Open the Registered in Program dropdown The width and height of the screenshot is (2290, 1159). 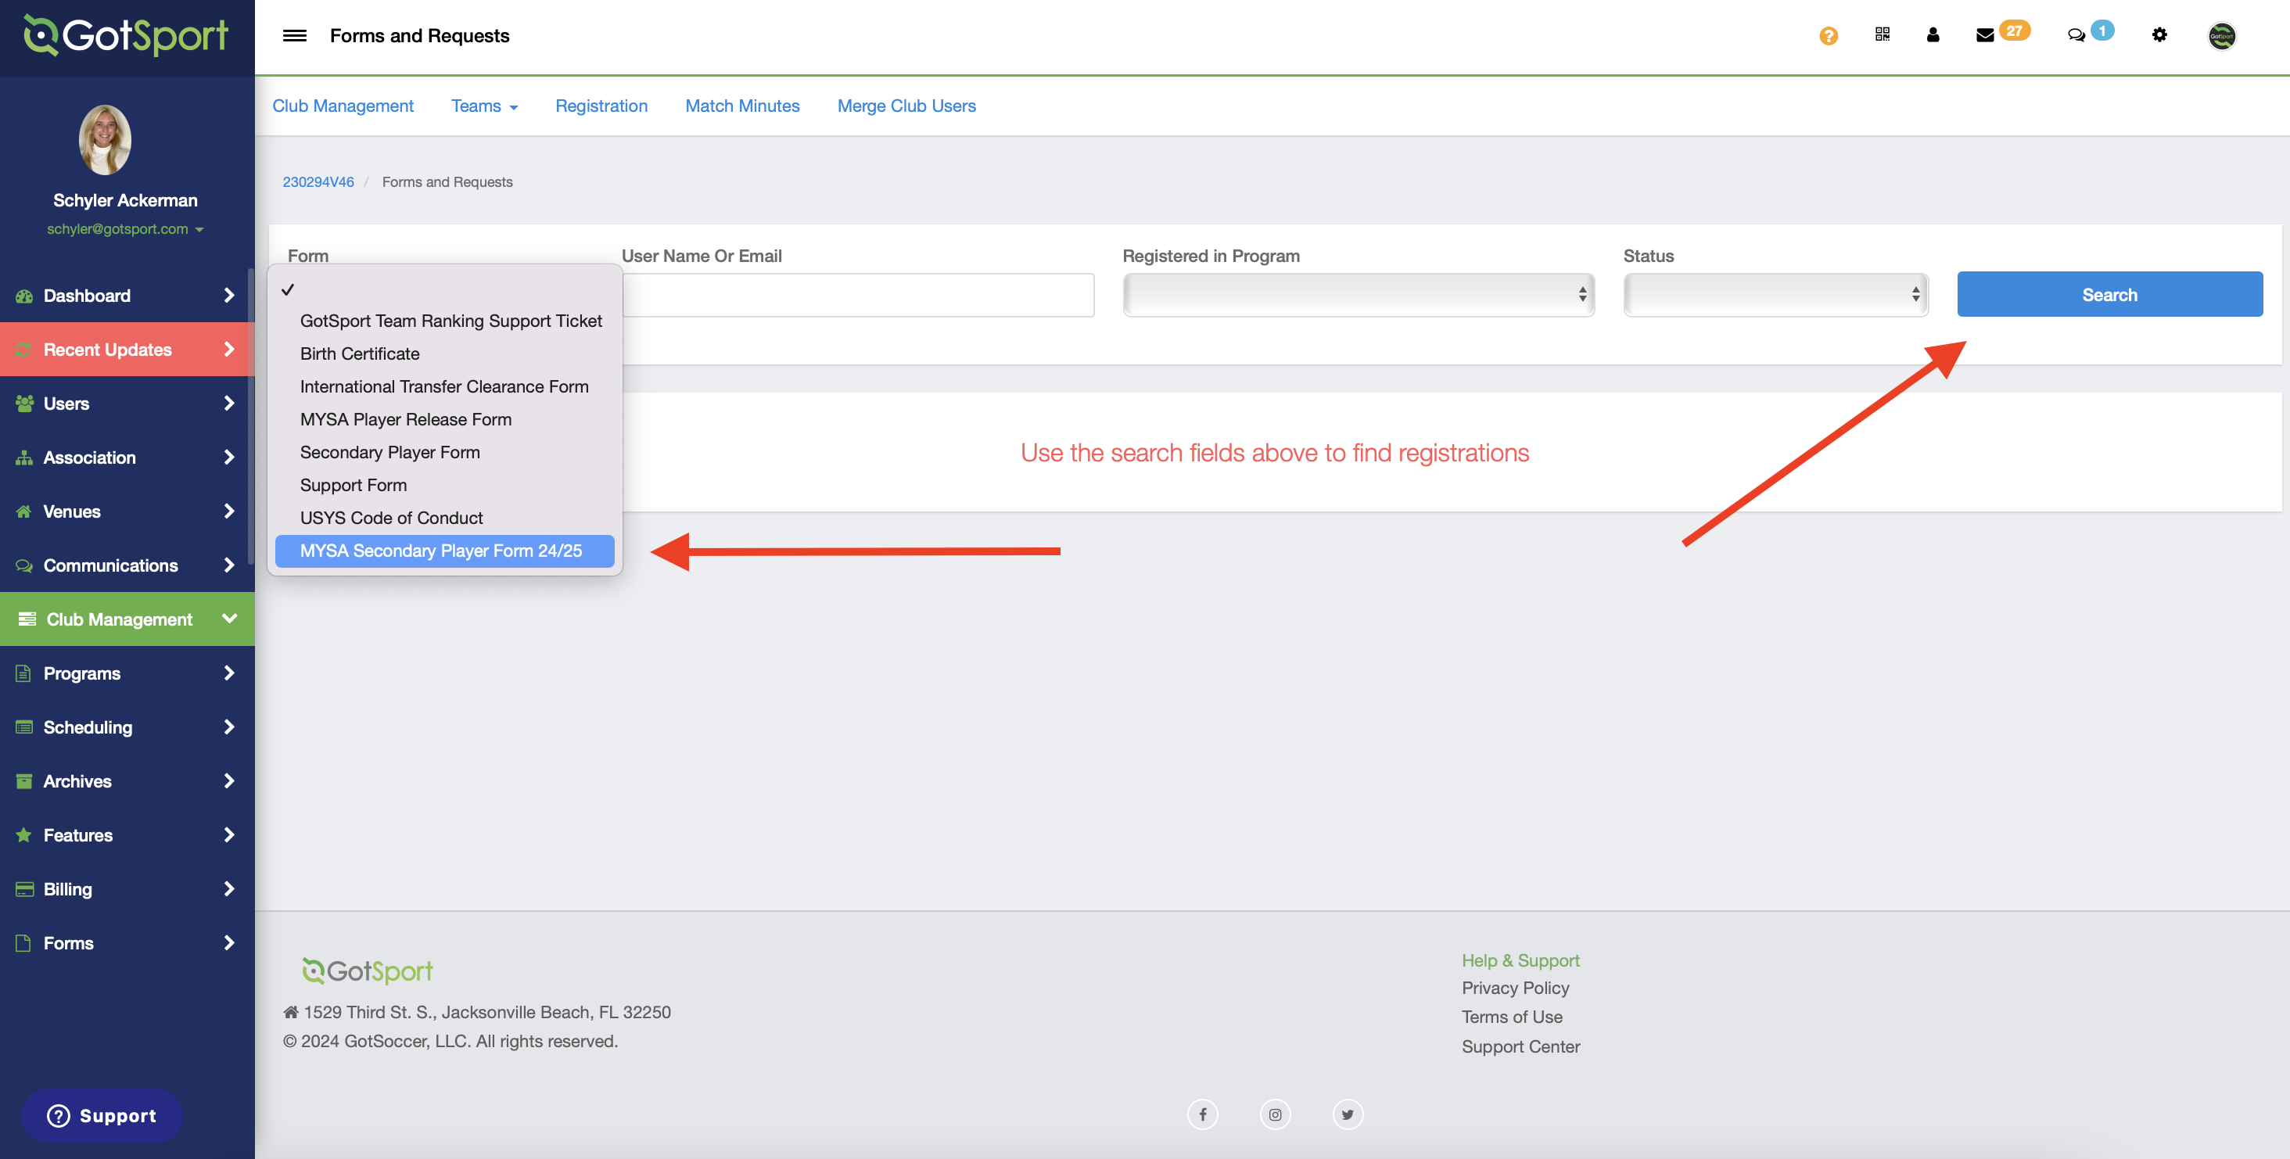coord(1359,294)
